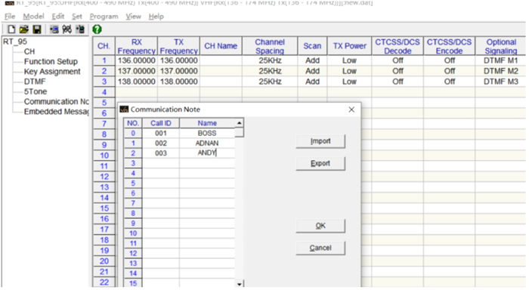This screenshot has height=290, width=529.
Task: Click the green Help question mark icon
Action: click(97, 29)
